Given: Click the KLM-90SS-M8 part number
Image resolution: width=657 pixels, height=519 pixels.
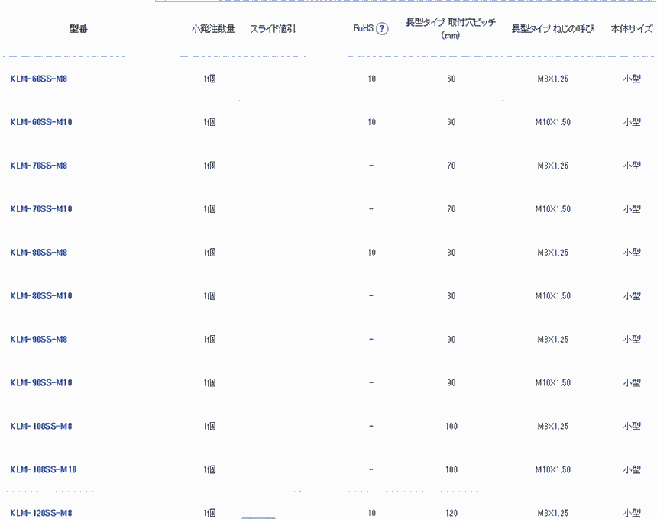Looking at the screenshot, I should (39, 340).
